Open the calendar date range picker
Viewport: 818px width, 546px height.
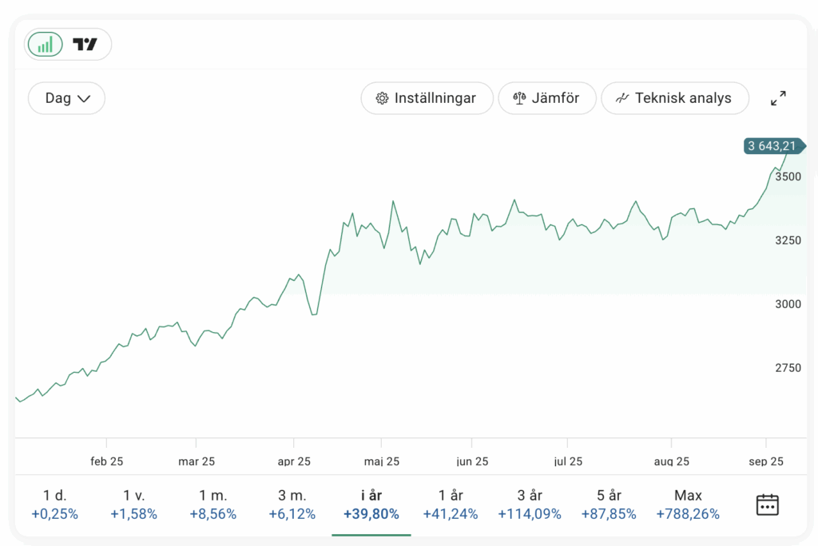(767, 504)
